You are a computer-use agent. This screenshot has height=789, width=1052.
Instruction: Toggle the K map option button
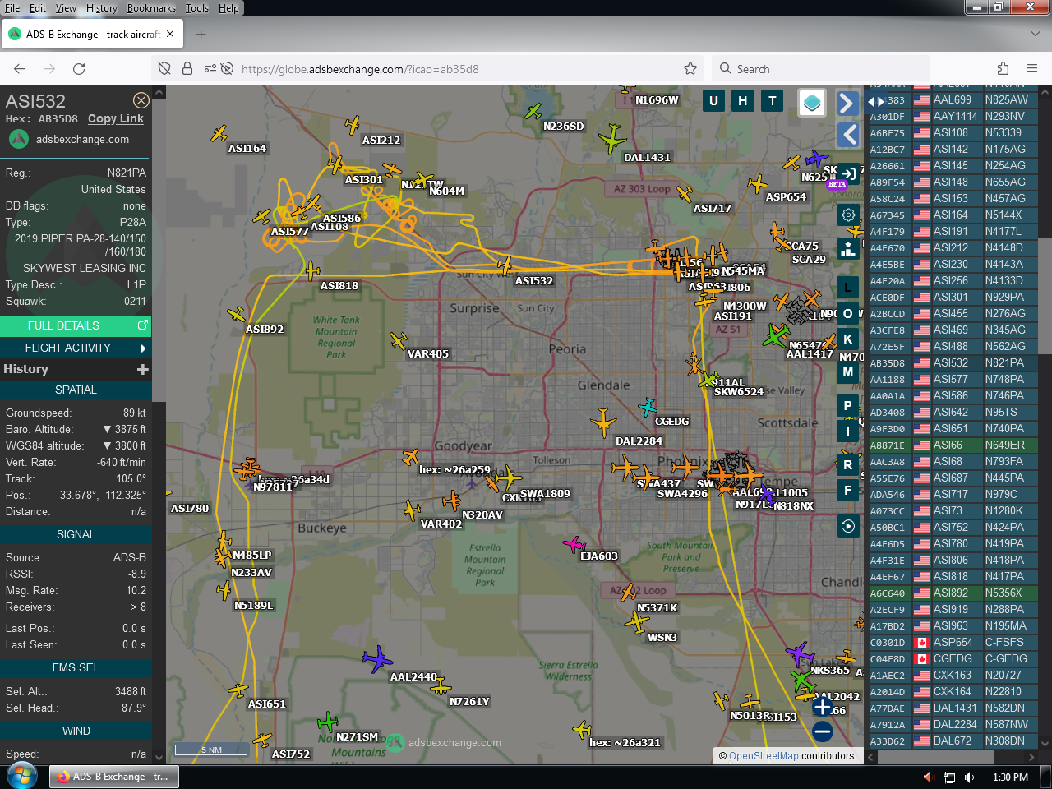(x=848, y=339)
